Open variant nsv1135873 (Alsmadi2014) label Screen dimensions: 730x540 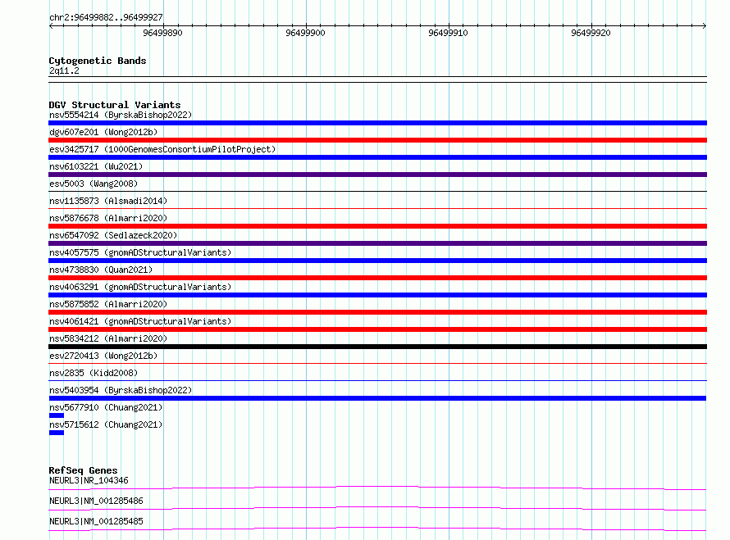click(108, 201)
